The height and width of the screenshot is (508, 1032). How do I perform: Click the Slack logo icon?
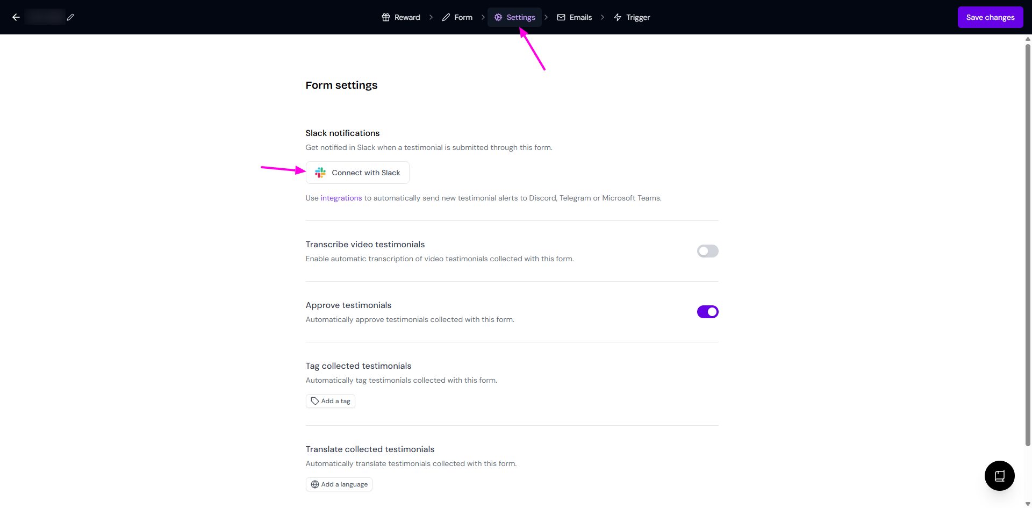[320, 173]
